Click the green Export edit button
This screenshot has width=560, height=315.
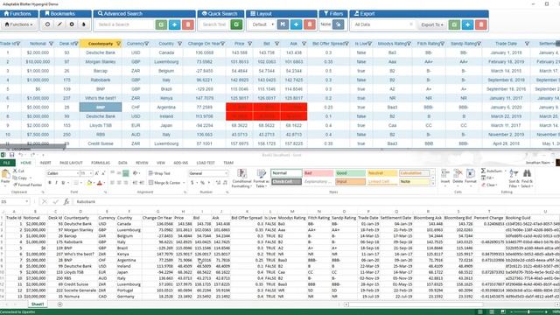tap(454, 24)
